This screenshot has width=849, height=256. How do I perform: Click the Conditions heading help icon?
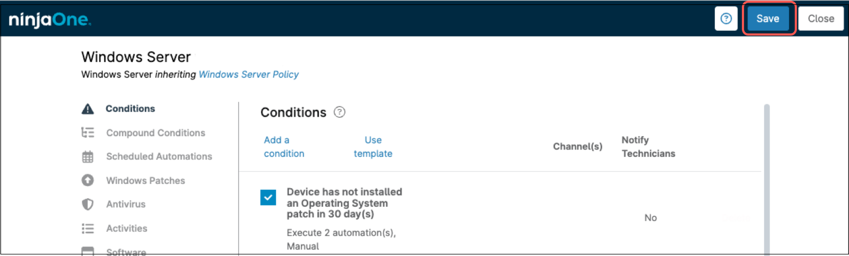(x=340, y=112)
